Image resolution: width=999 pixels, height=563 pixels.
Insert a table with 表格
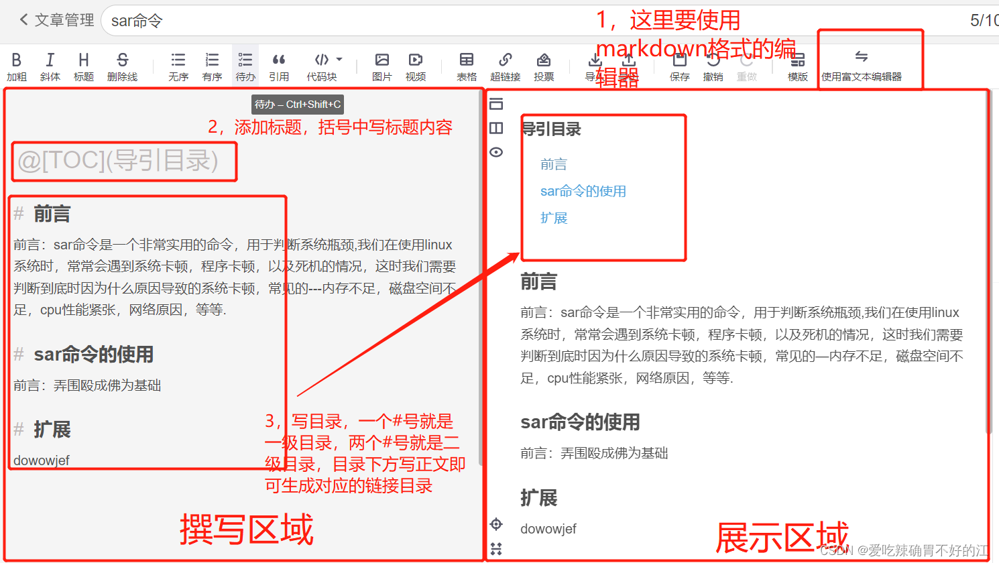[467, 67]
